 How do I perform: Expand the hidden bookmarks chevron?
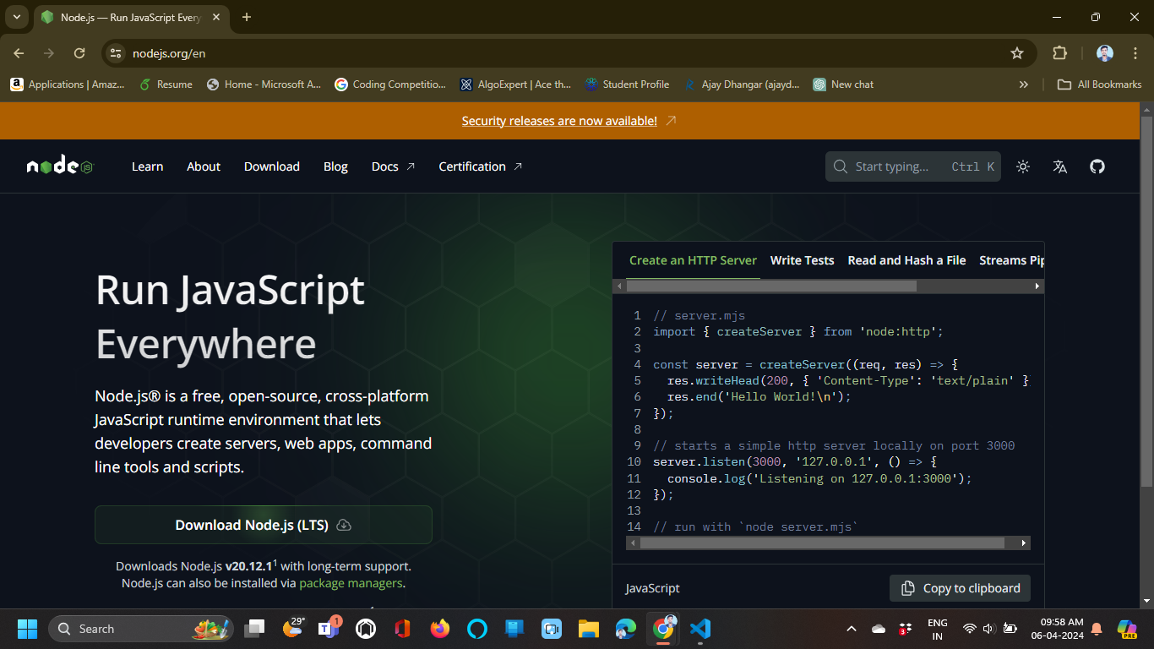coord(1024,85)
